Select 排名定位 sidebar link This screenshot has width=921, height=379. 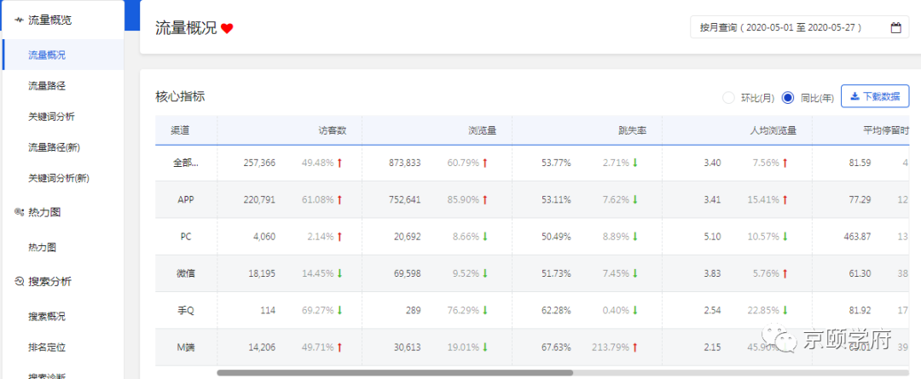[x=47, y=347]
